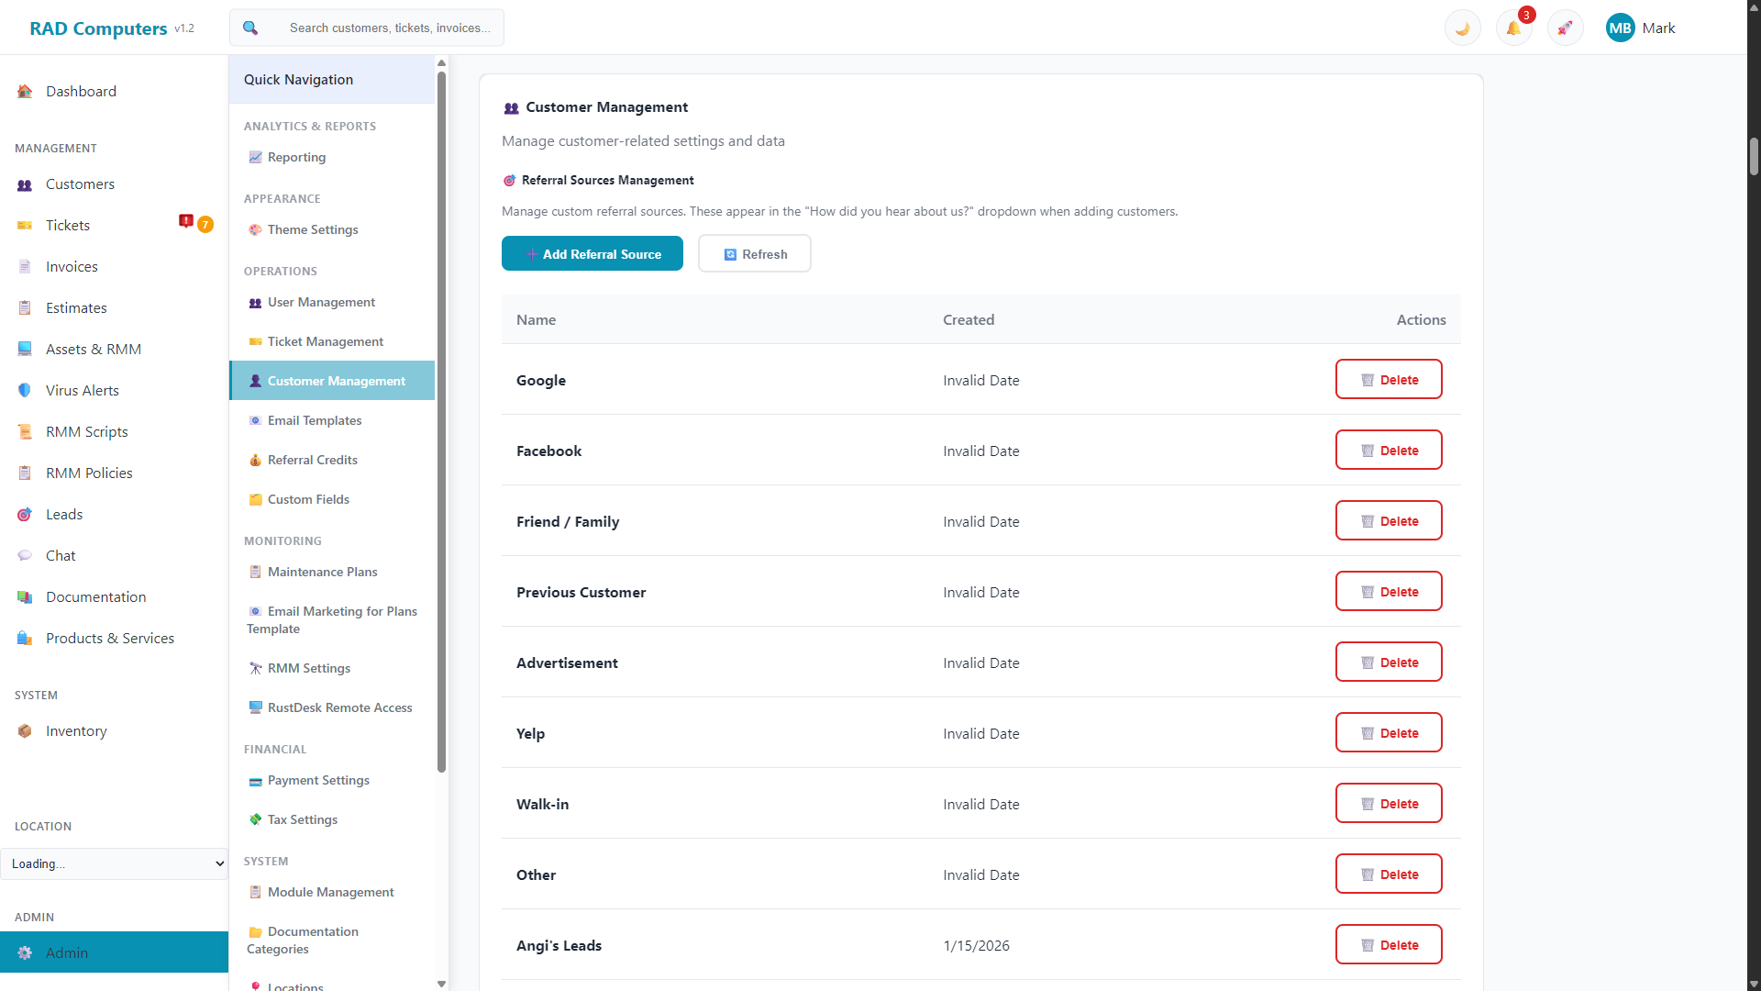
Task: Click the rocket icon in the header
Action: (x=1565, y=28)
